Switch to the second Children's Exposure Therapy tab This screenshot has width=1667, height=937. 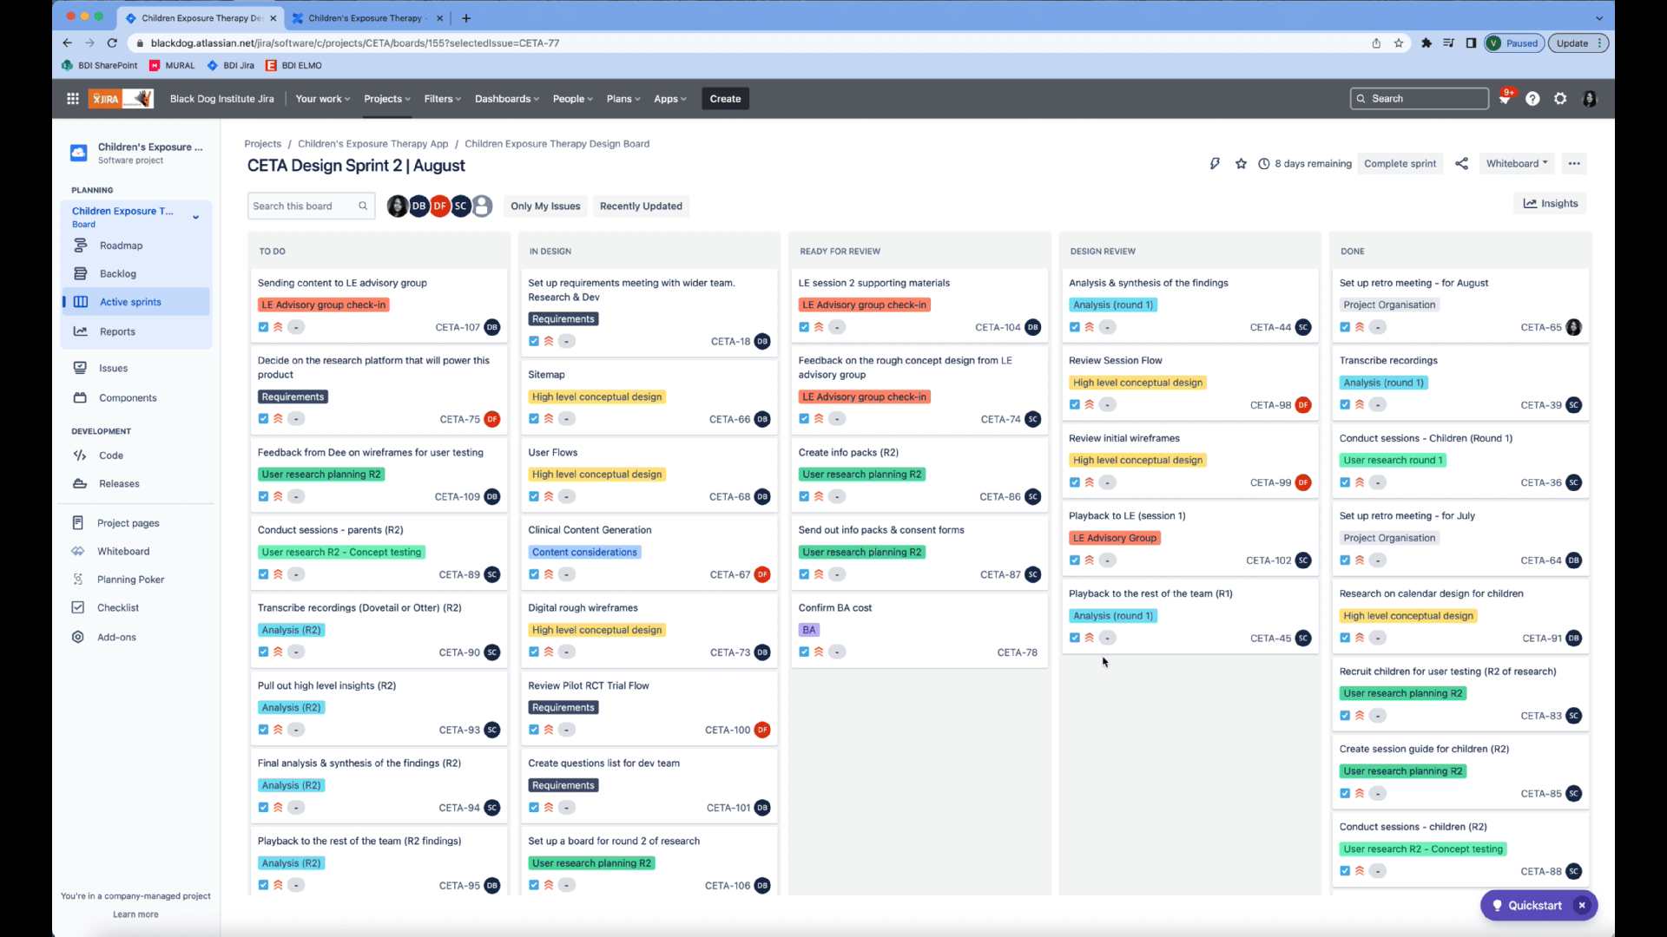coord(365,18)
